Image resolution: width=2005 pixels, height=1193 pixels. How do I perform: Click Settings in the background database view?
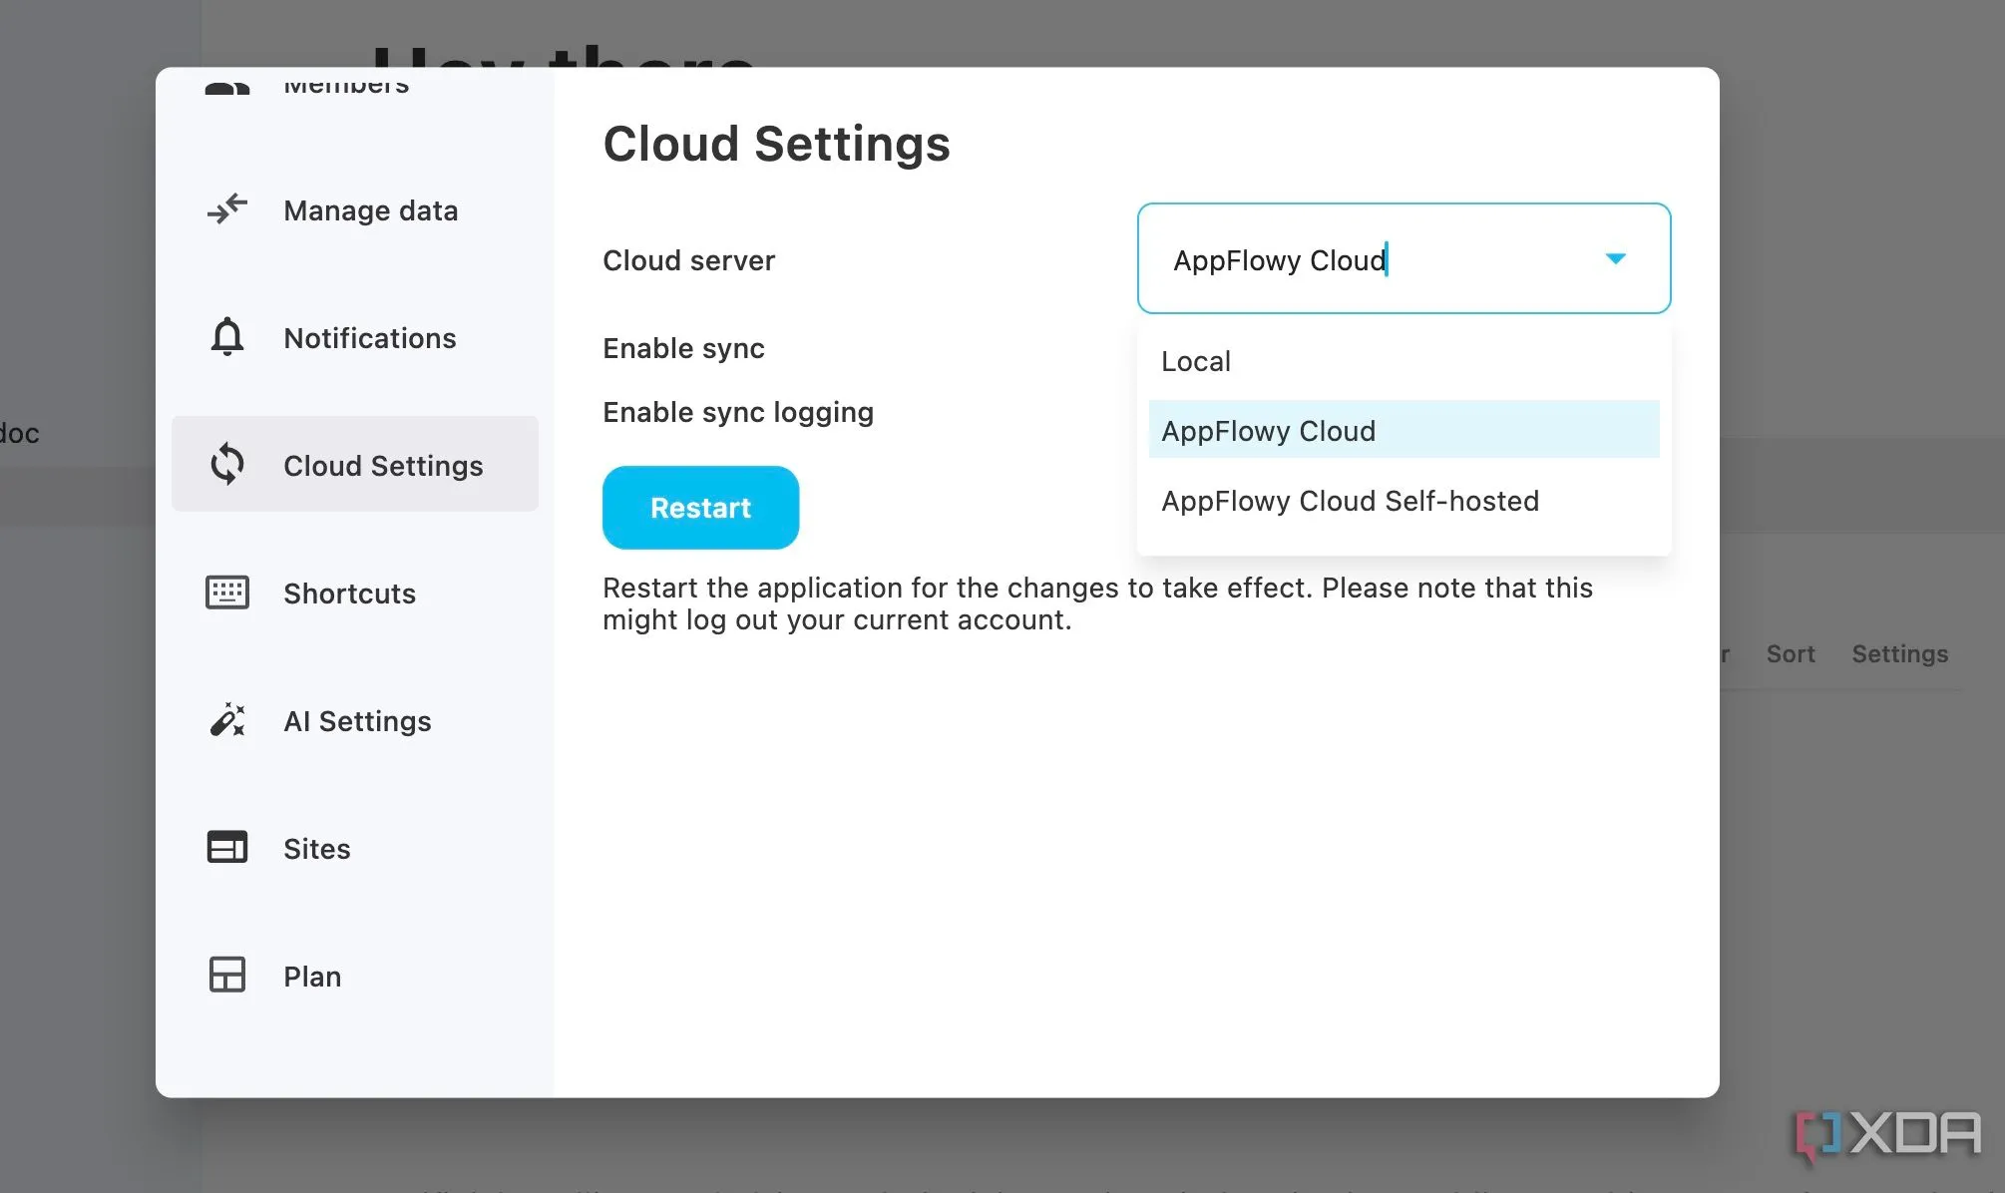tap(1900, 654)
